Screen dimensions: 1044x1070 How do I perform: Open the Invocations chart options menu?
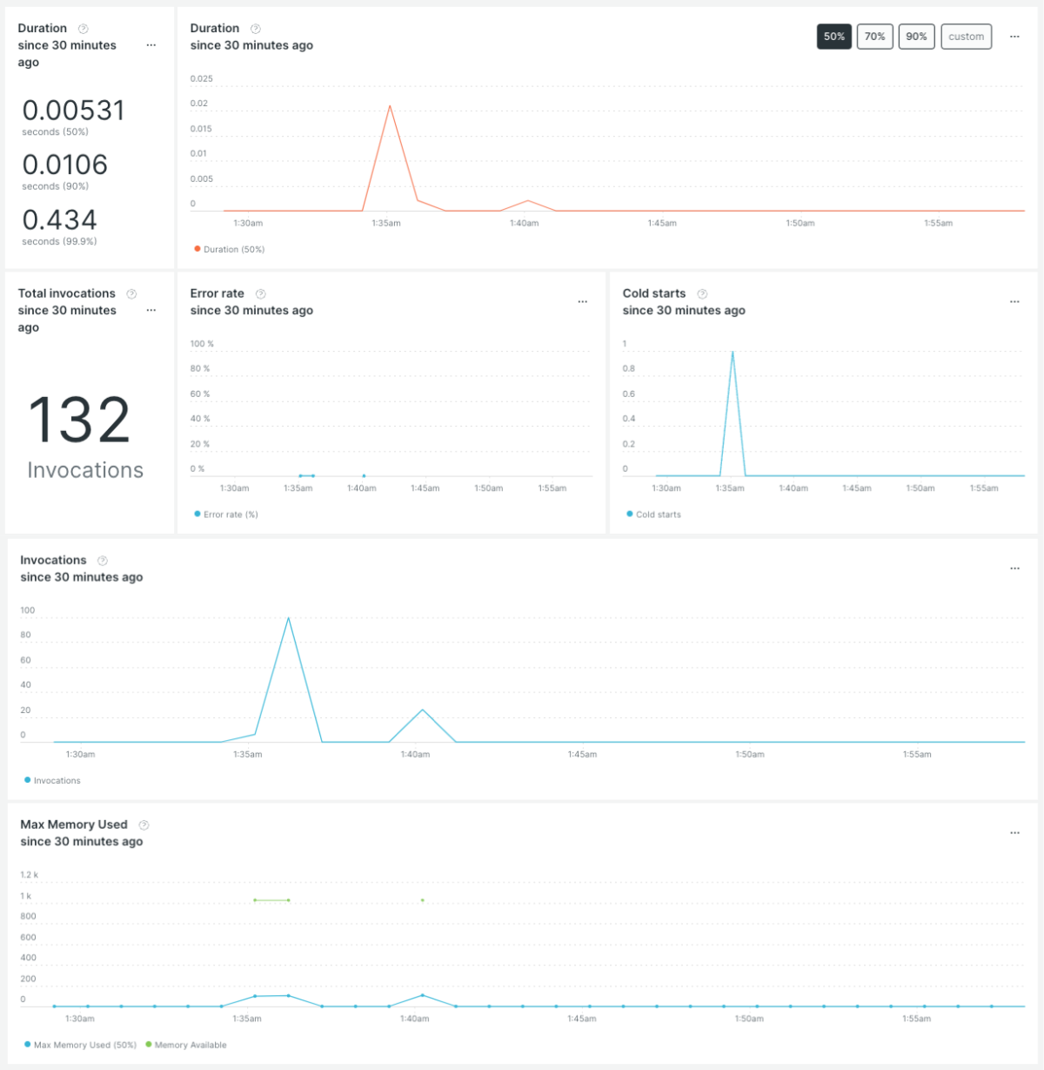click(x=1014, y=569)
